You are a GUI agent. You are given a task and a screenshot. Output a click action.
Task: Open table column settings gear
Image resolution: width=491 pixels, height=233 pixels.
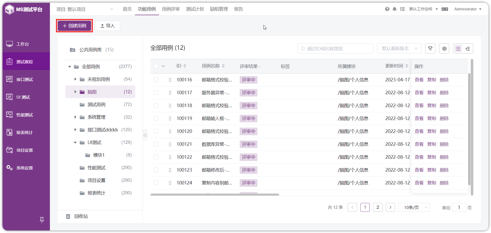coord(444,49)
